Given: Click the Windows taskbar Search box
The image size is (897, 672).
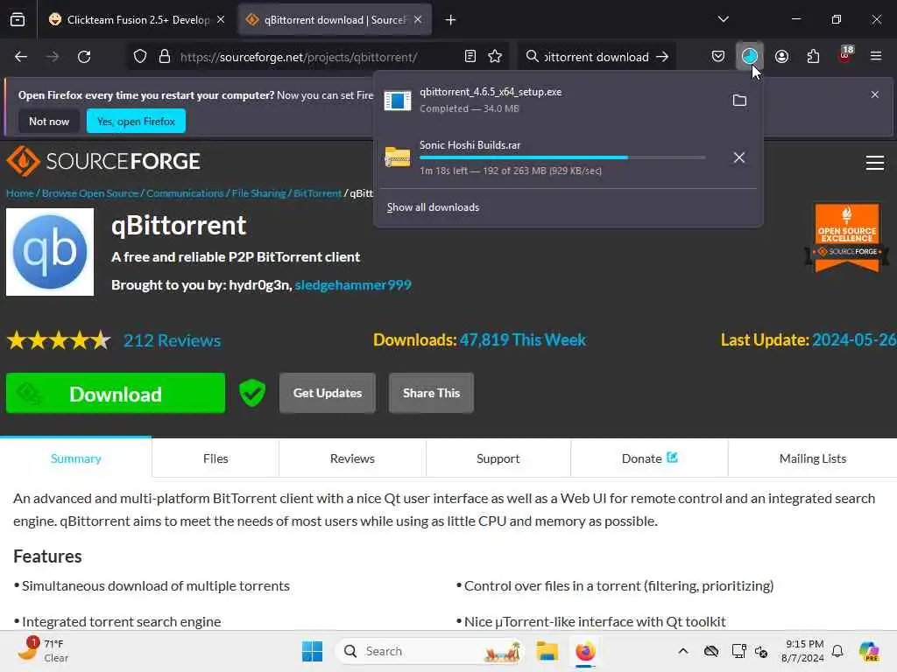Looking at the screenshot, I should tap(429, 651).
